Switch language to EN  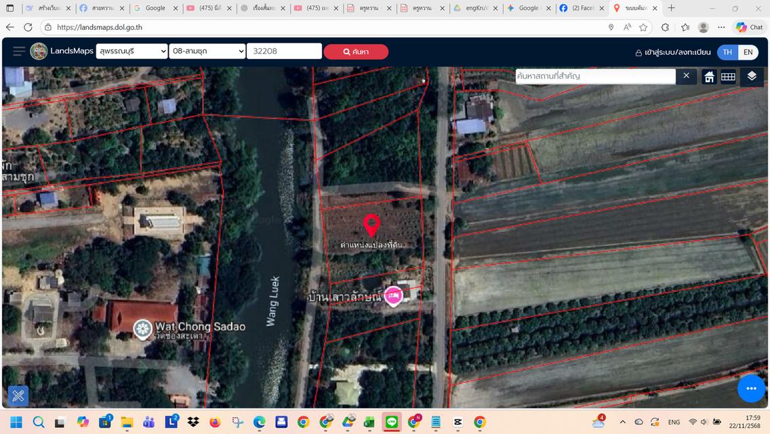(x=748, y=52)
